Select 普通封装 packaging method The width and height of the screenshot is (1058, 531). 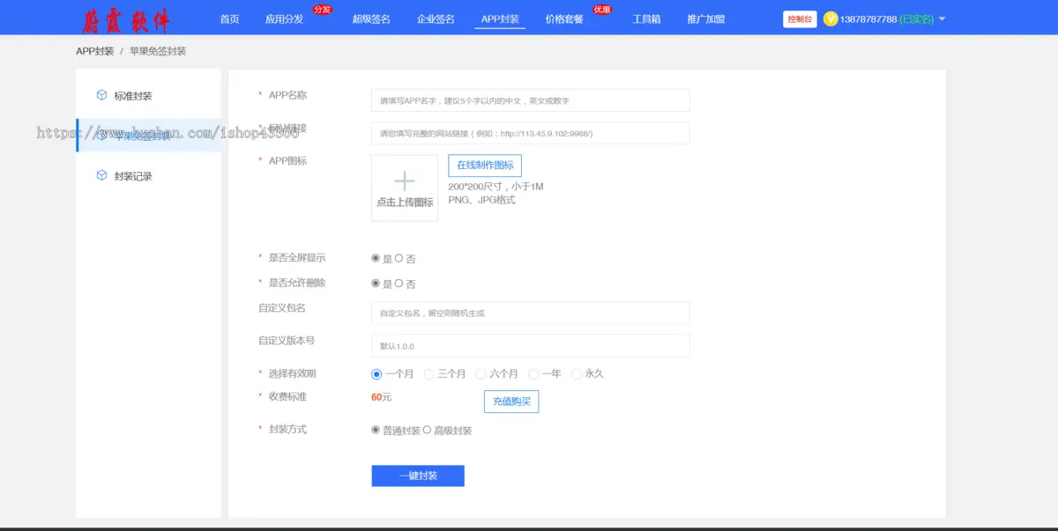[x=376, y=430]
